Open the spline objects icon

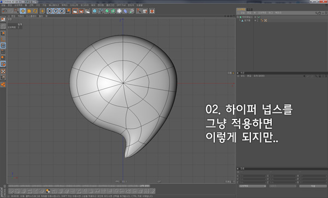(x=101, y=11)
